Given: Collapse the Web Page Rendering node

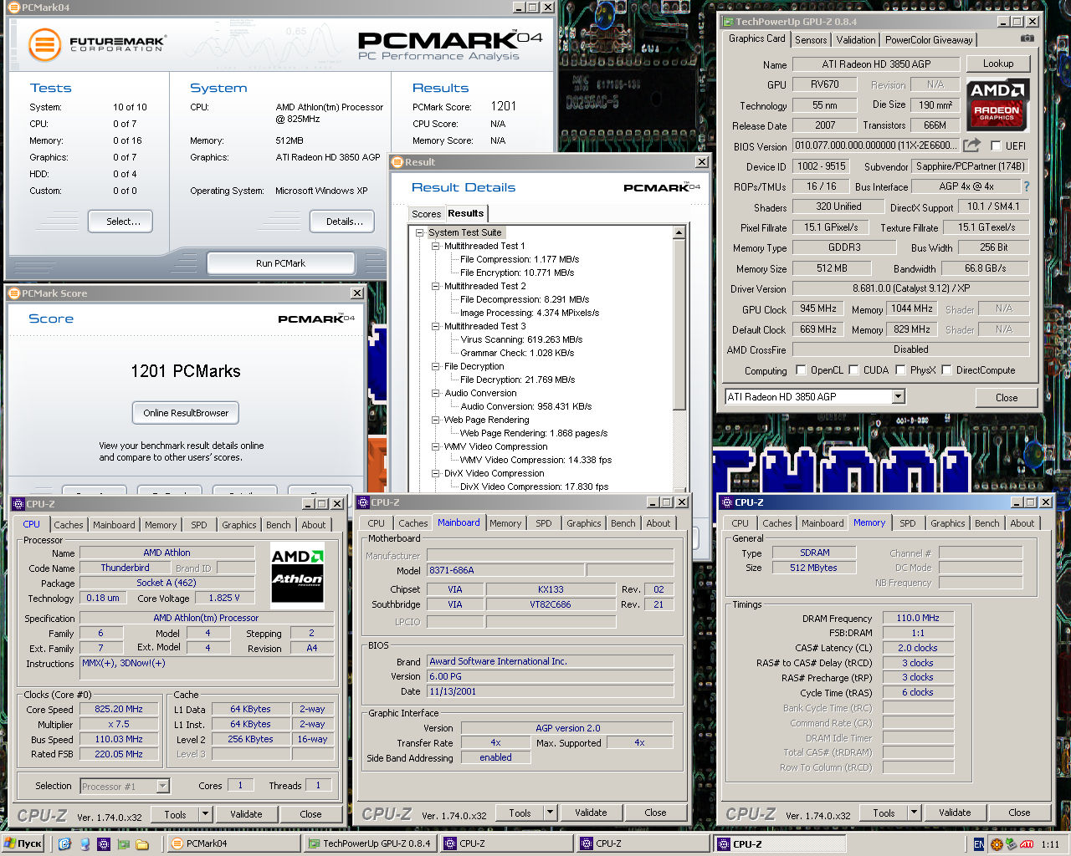Looking at the screenshot, I should pyautogui.click(x=436, y=420).
